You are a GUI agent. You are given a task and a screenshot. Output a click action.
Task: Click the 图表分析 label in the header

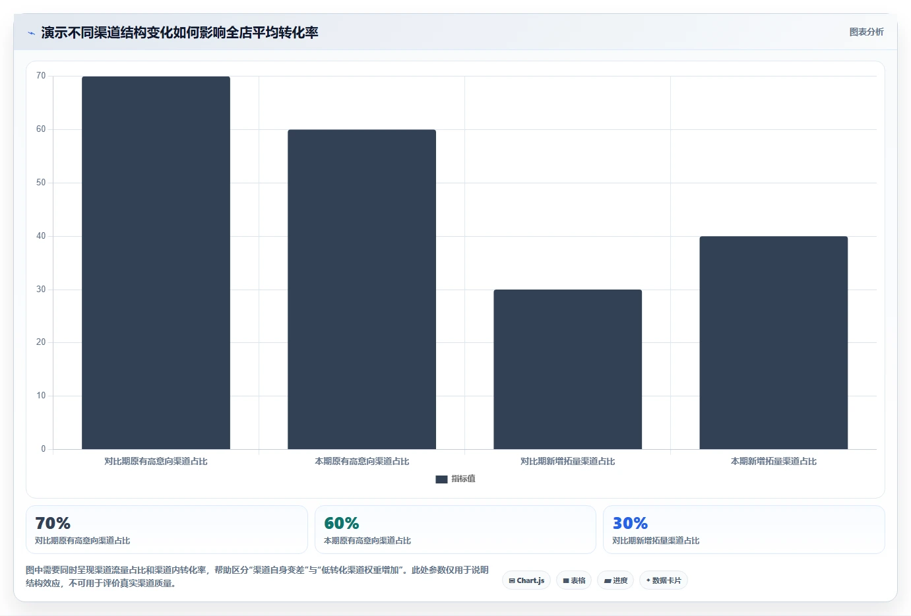click(x=866, y=32)
